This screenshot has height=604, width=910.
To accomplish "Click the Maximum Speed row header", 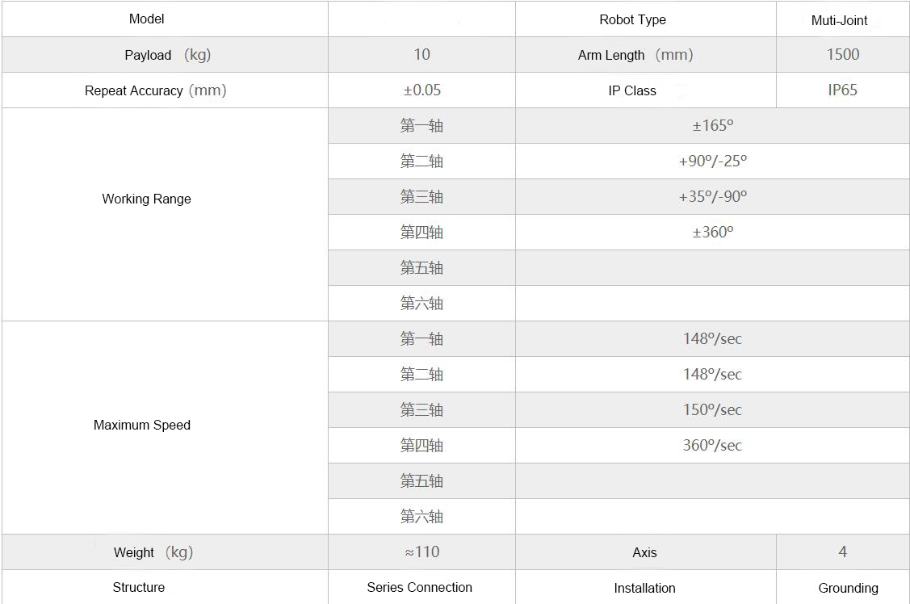I will click(142, 425).
